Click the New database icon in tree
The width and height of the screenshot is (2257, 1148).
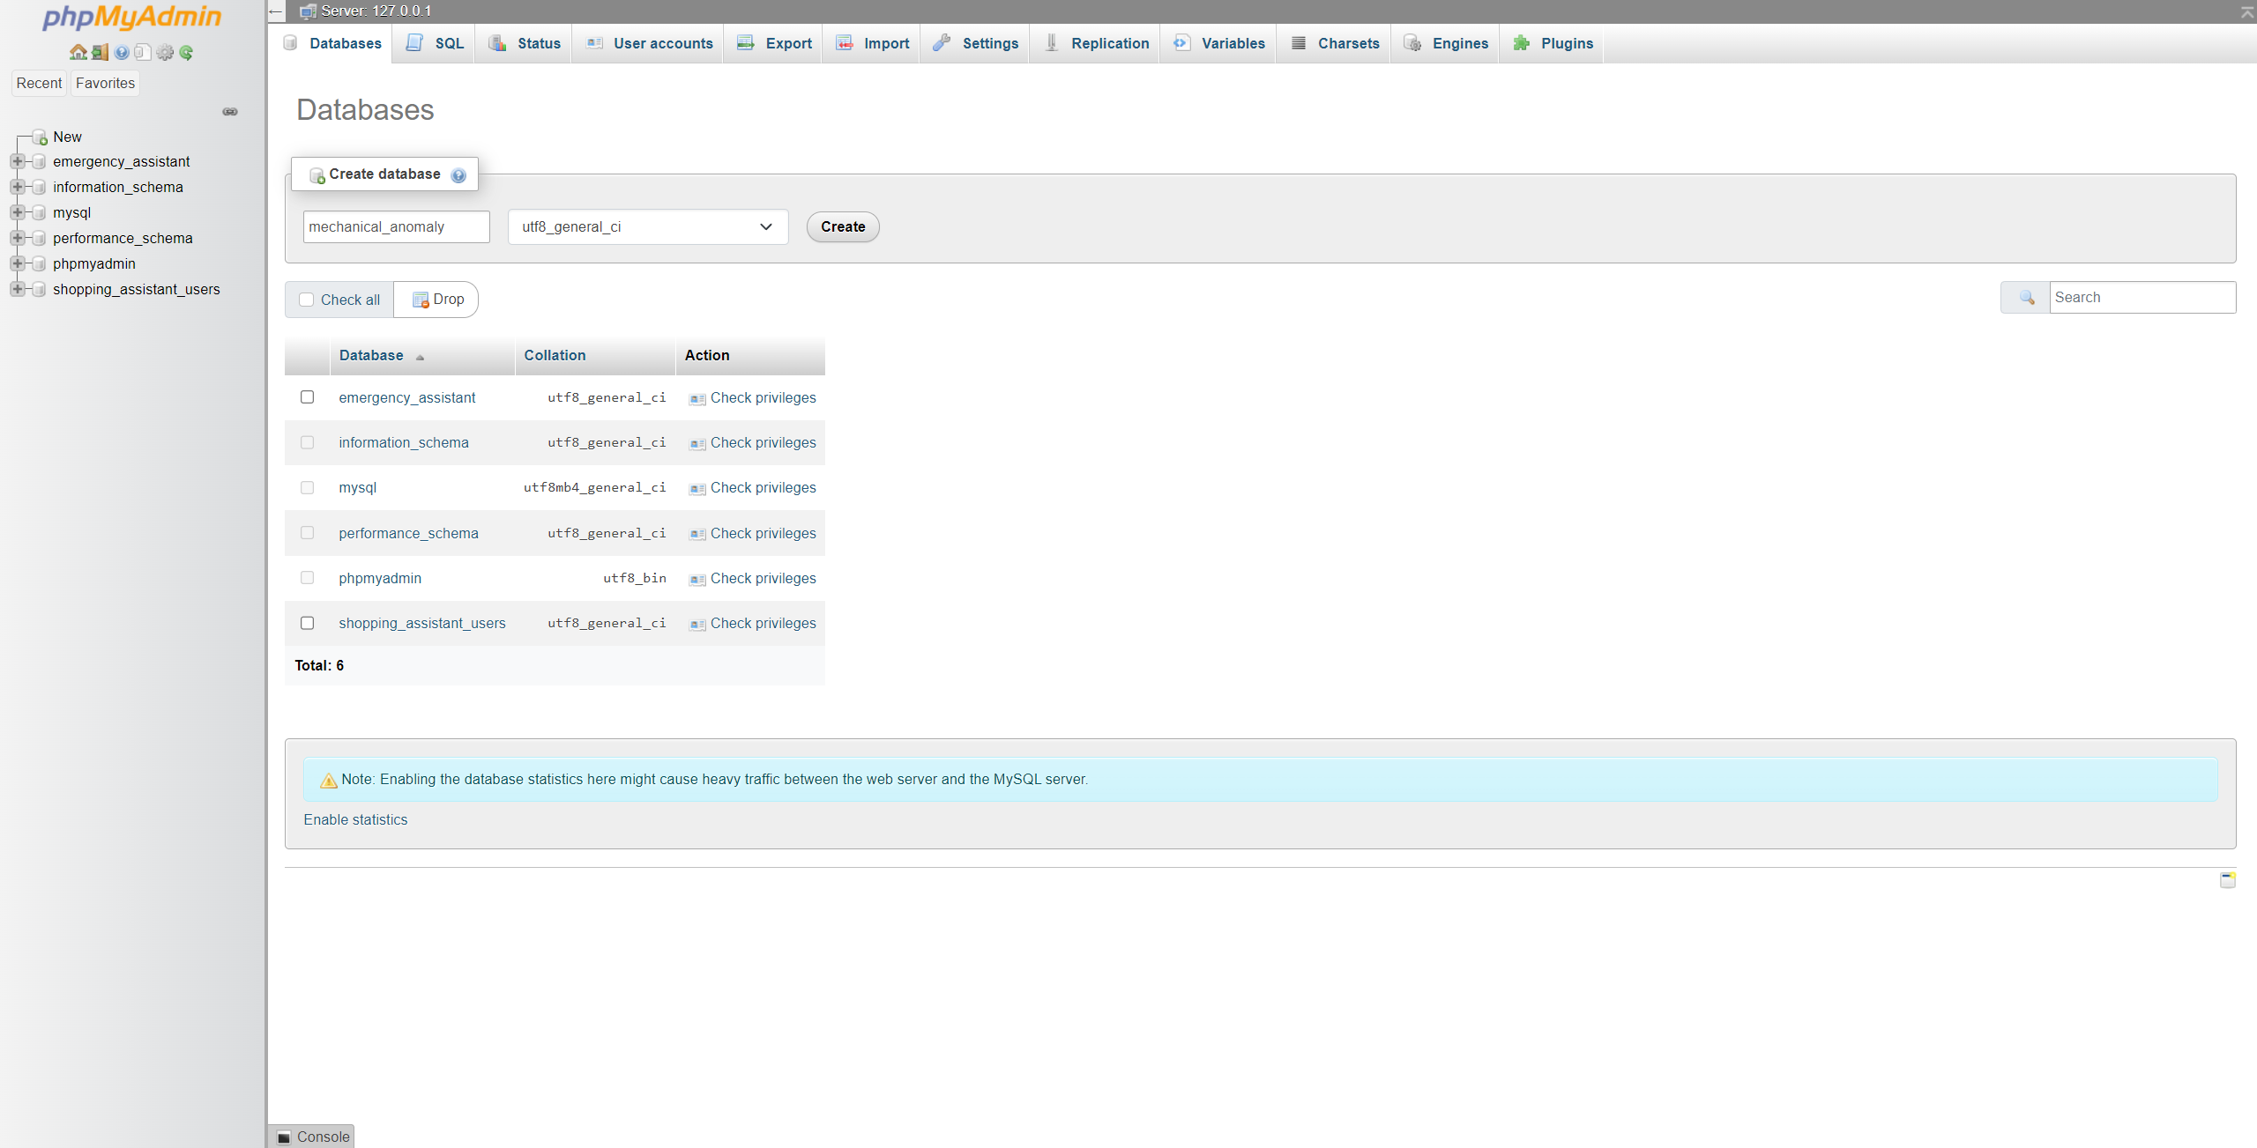pos(40,137)
